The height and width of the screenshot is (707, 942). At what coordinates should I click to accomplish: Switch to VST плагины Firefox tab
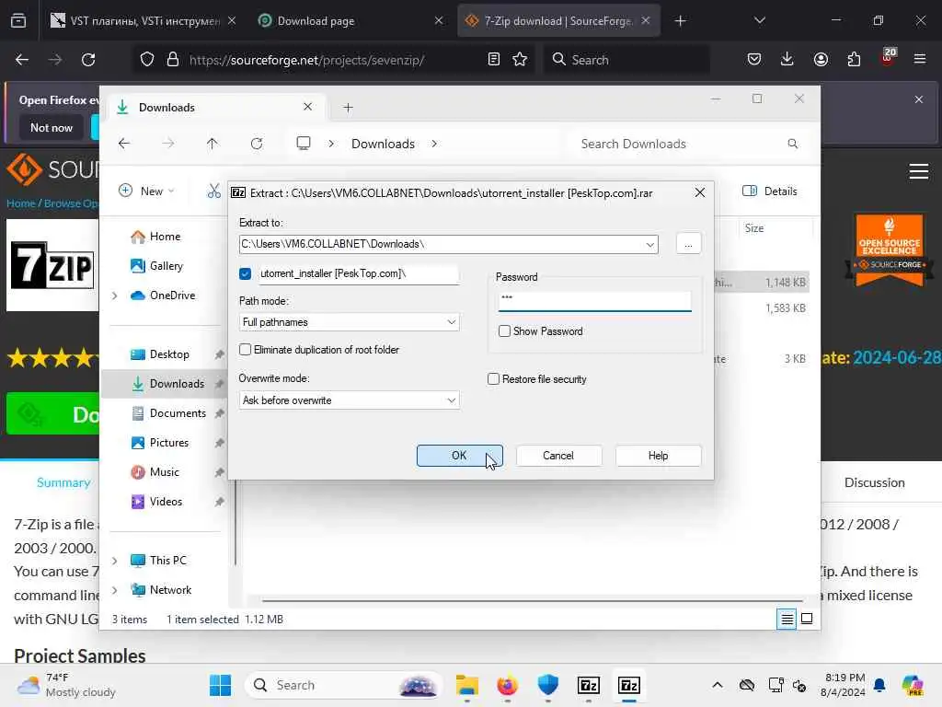[144, 21]
